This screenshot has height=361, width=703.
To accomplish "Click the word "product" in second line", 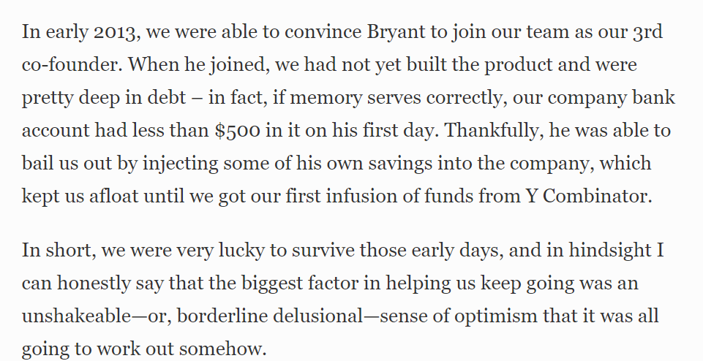I will [x=518, y=65].
